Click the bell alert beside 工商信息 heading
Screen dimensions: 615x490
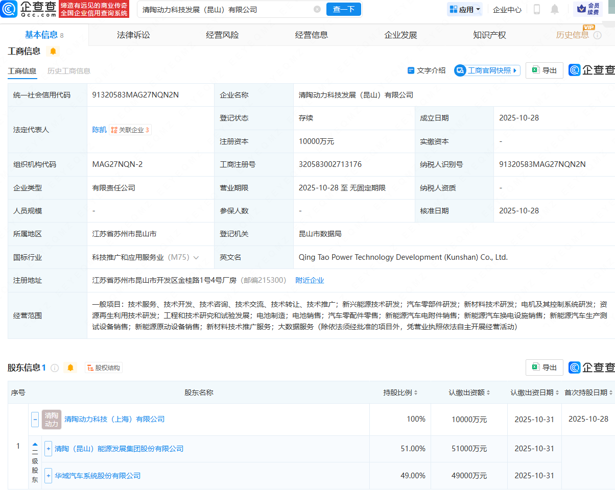(x=53, y=51)
